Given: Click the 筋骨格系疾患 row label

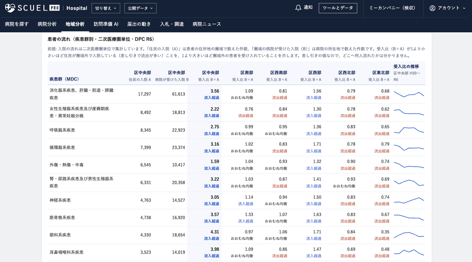Looking at the screenshot, I should pos(62,217).
